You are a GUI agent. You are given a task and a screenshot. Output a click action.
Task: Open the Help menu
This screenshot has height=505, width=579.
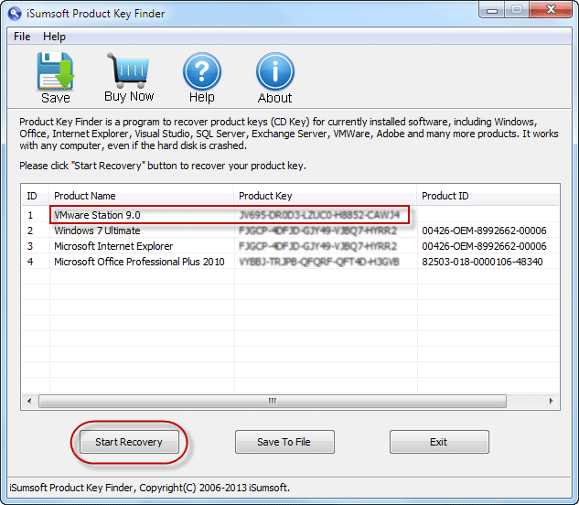pyautogui.click(x=54, y=37)
